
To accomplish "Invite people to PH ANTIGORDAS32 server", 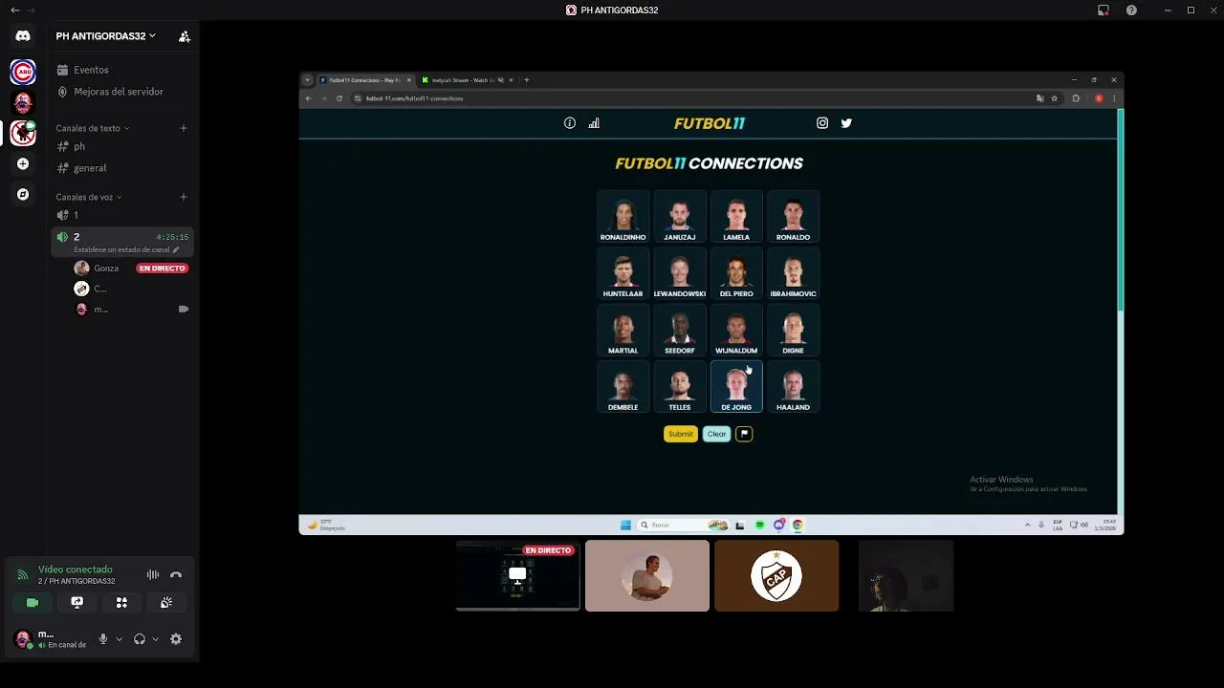I will pos(185,36).
